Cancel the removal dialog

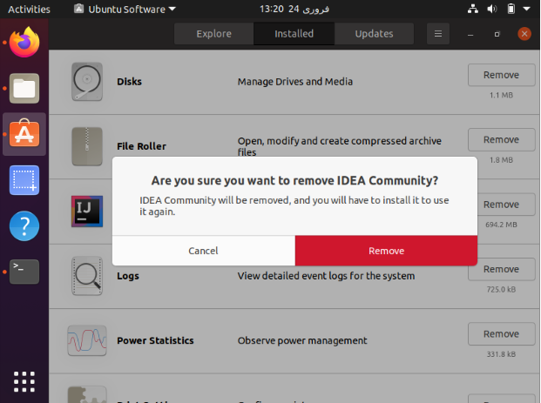coord(204,251)
